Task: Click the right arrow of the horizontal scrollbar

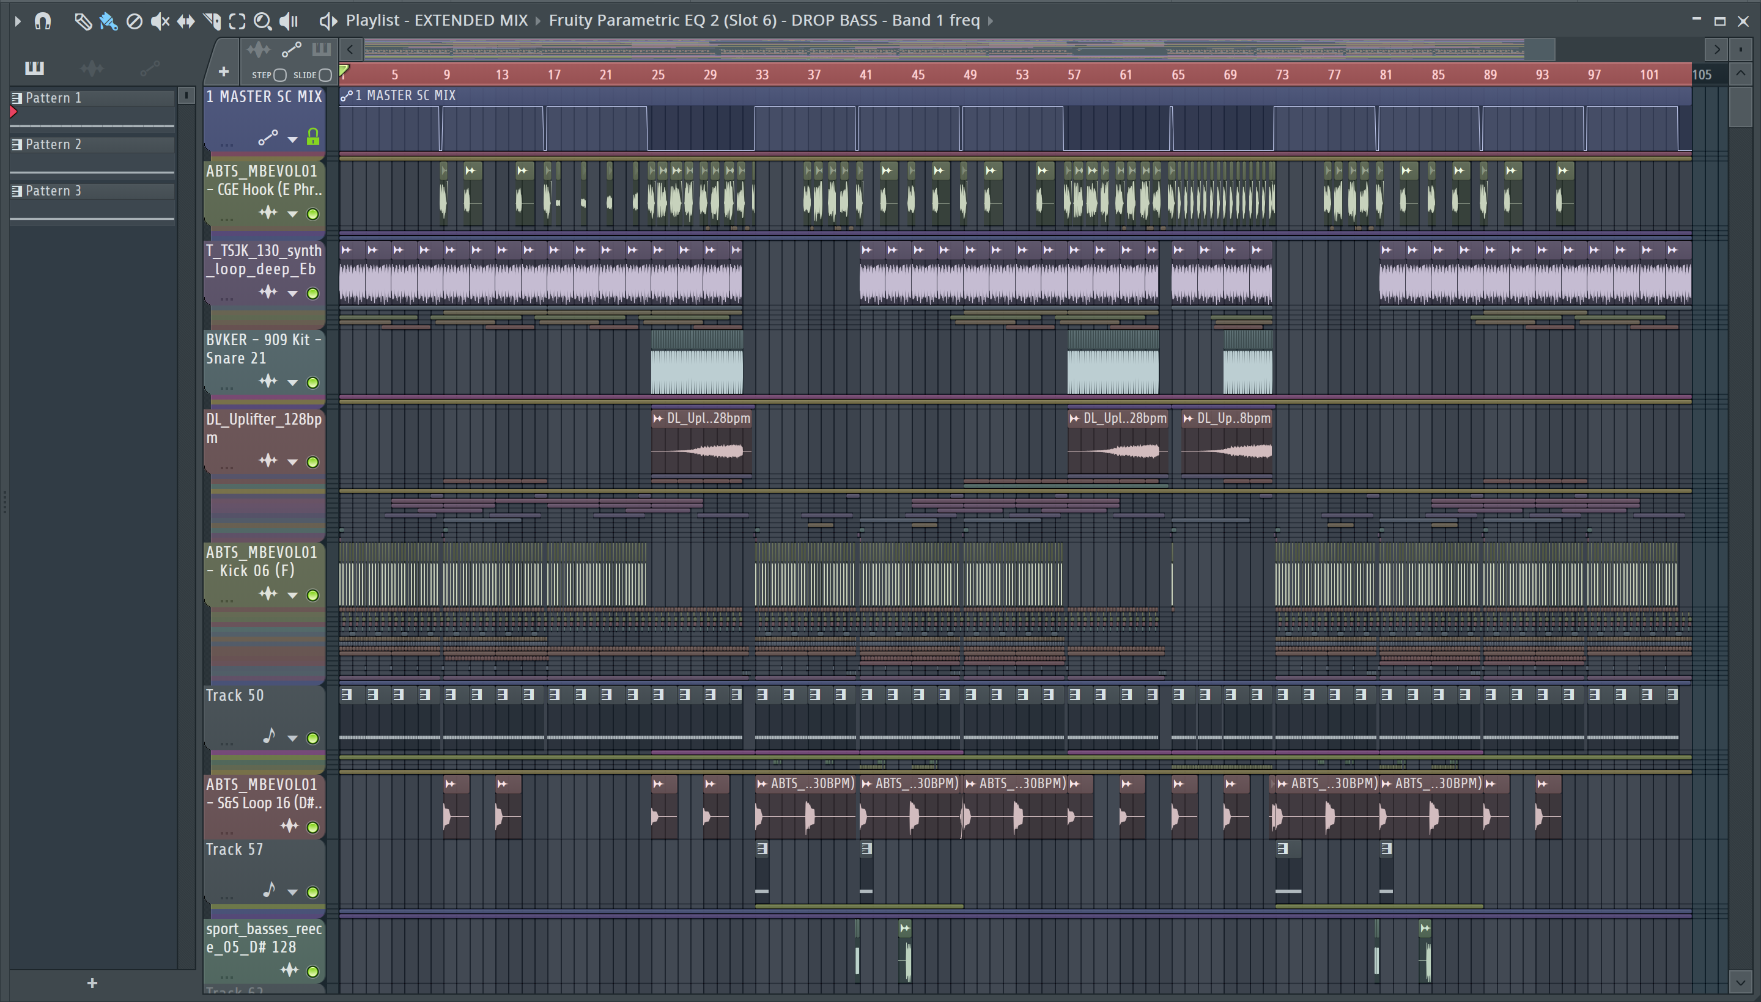Action: [1716, 49]
